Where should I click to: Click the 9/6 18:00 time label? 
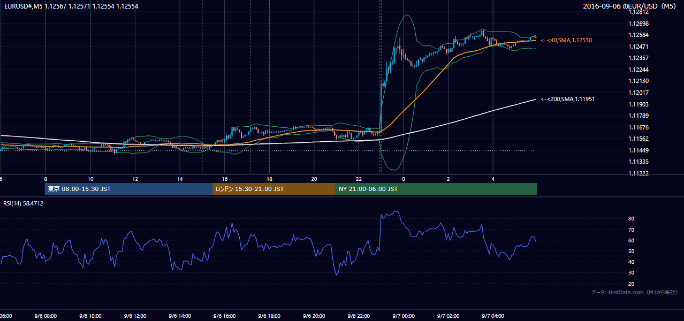269,316
